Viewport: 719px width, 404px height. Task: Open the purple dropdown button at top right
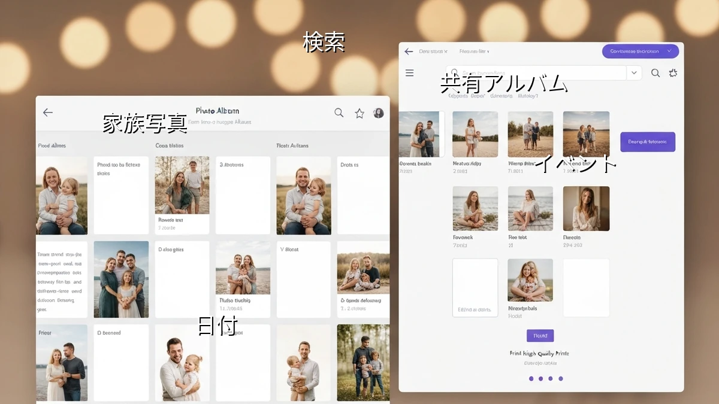click(640, 51)
